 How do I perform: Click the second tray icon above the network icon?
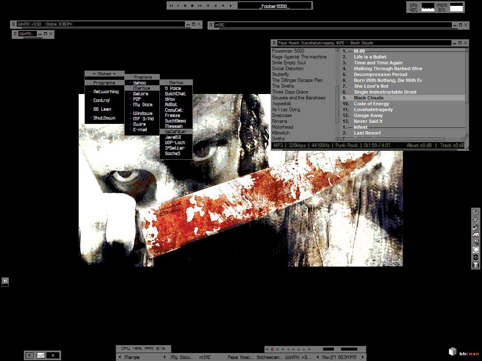click(x=476, y=220)
